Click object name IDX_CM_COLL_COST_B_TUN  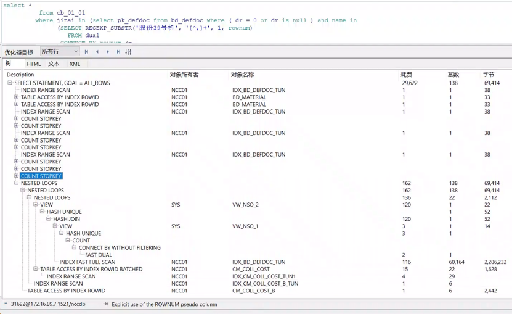(265, 284)
